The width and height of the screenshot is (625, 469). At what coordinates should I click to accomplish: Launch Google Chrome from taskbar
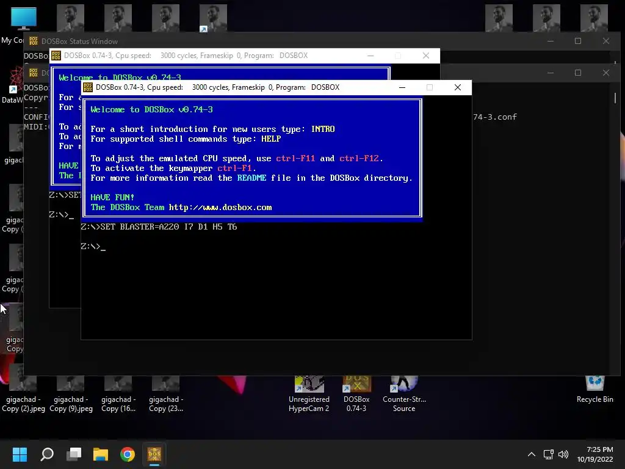(x=128, y=454)
